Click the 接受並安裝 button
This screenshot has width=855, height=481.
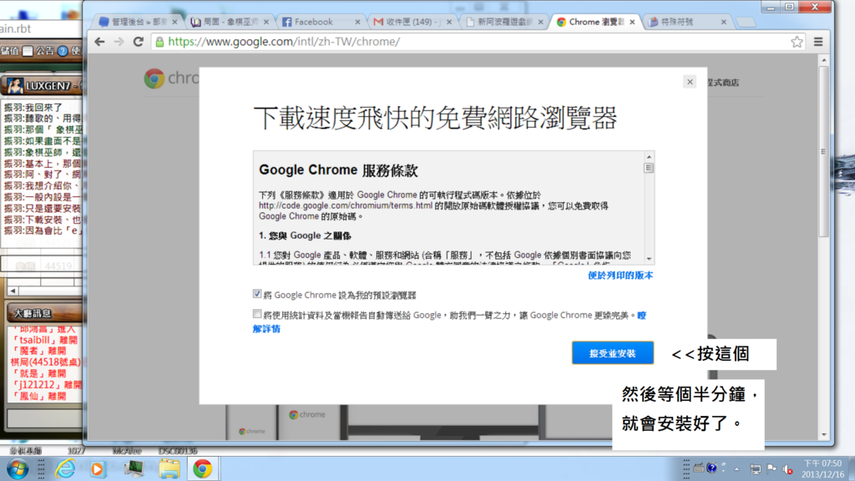612,353
